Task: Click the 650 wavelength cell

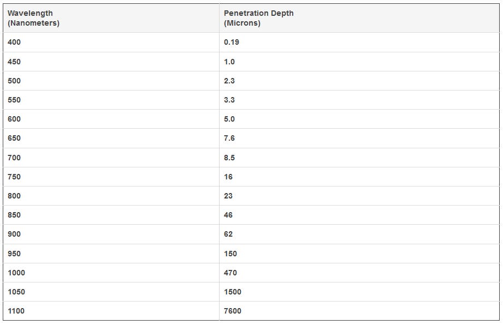Action: [14, 138]
